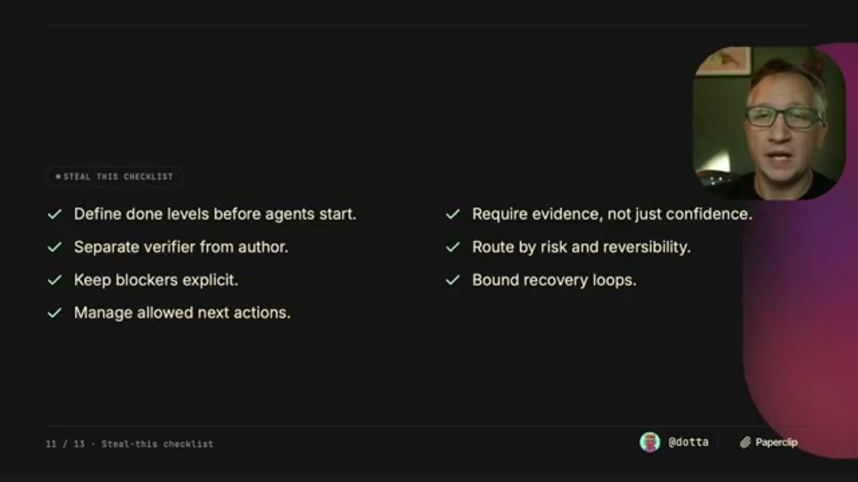Screen dimensions: 858x482
Task: Click the Paperclip brand name
Action: coord(776,443)
